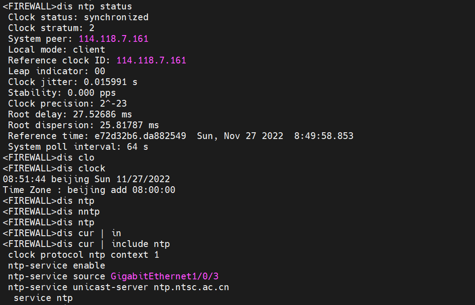Click the ntp.ntsc.ac.cn server hostname
This screenshot has height=305, width=475.
coord(191,287)
